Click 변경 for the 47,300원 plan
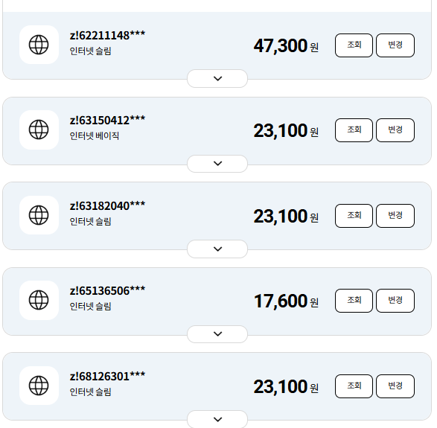This screenshot has width=437, height=428. 395,45
